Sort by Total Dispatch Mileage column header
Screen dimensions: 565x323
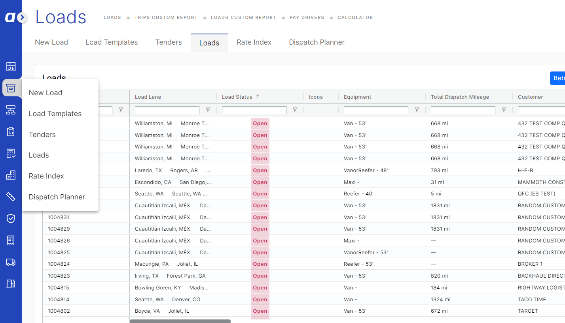click(x=460, y=97)
